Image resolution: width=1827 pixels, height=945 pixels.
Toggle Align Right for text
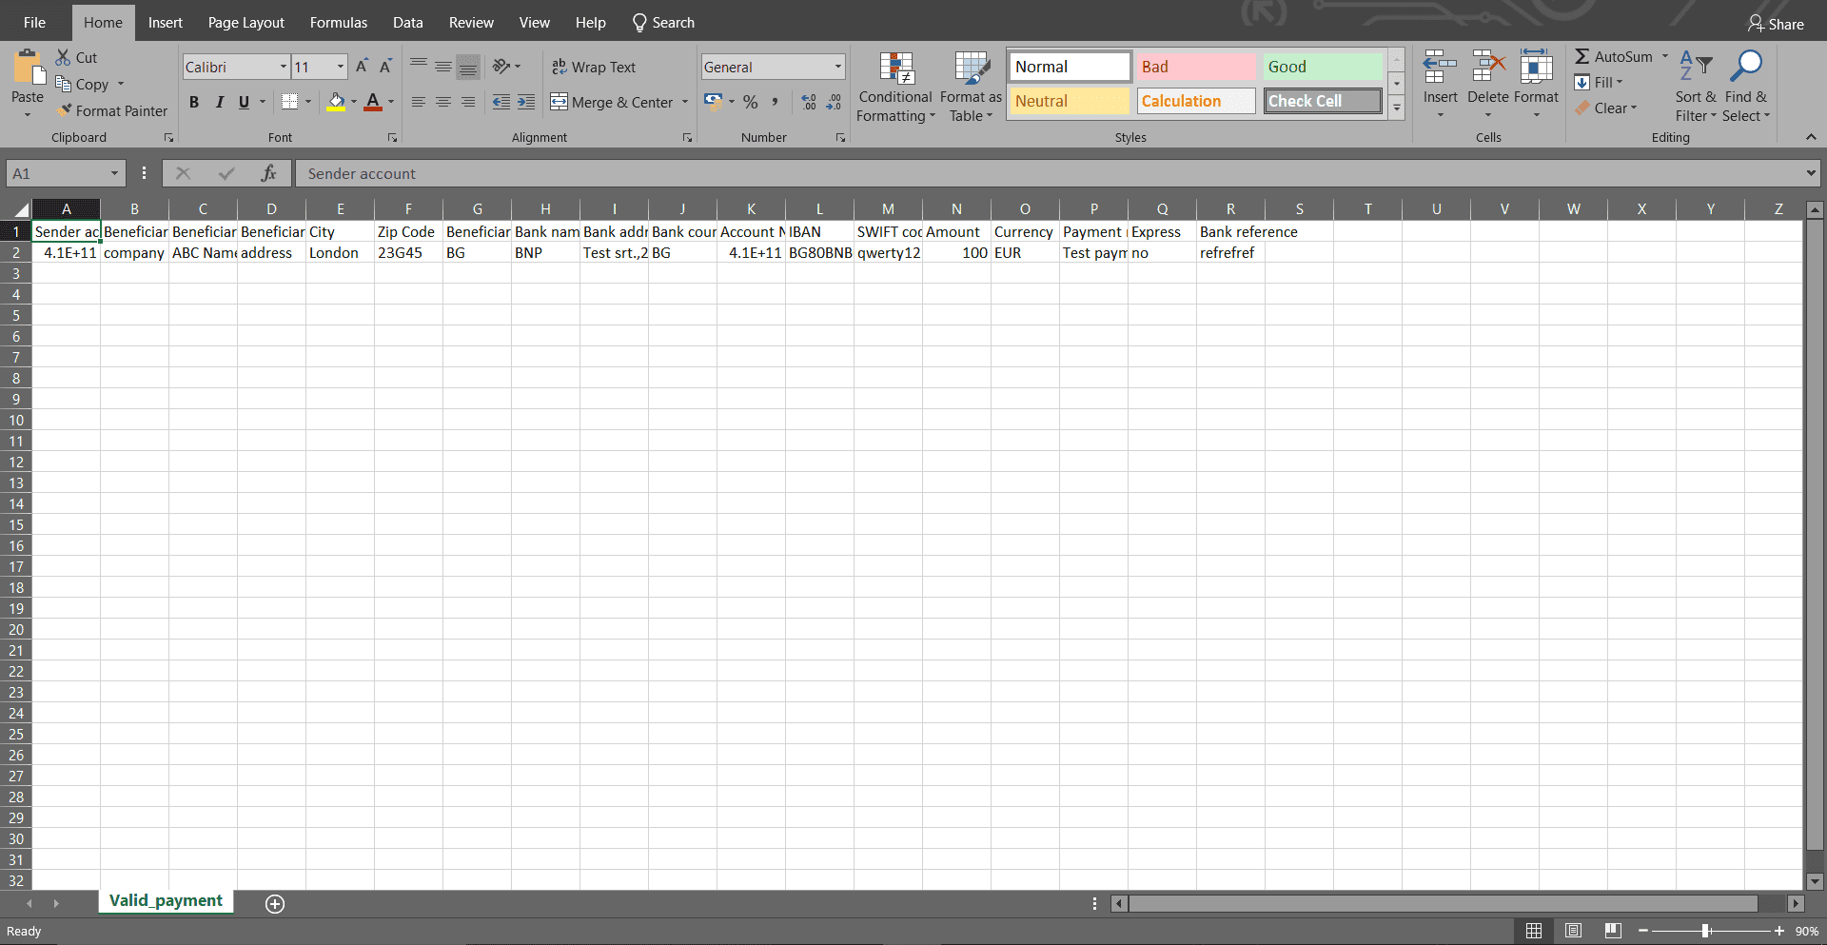pyautogui.click(x=468, y=102)
